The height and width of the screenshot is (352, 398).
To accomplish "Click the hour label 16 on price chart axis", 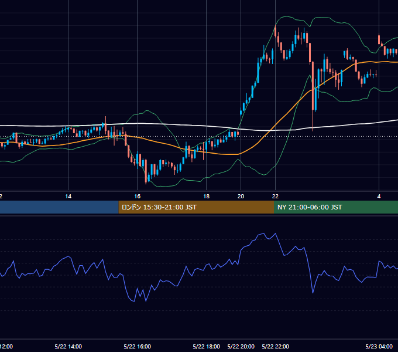I will [x=138, y=197].
